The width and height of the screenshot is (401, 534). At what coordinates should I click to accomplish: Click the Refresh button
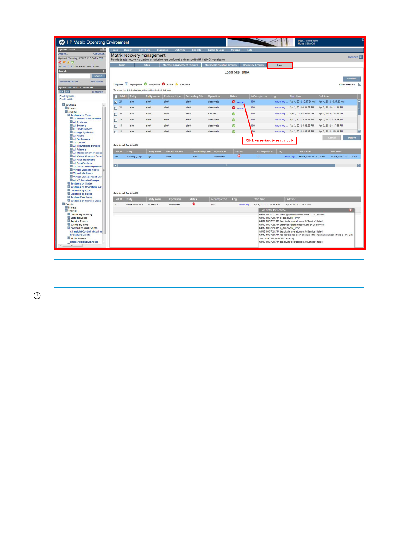click(x=352, y=79)
